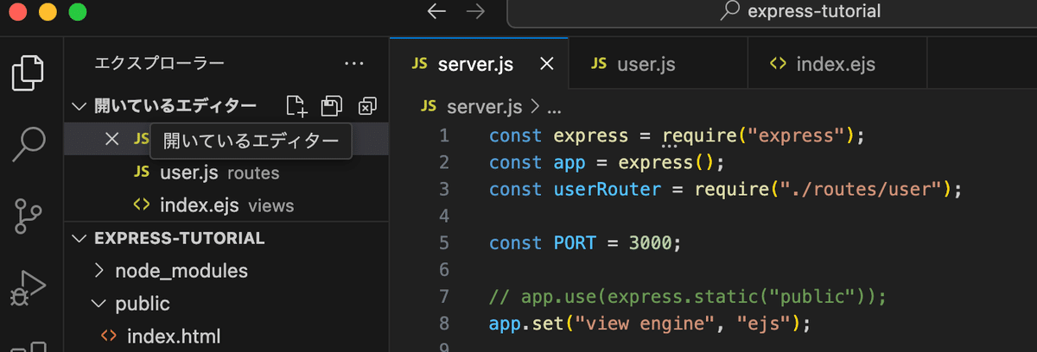
Task: Click server.js in the breadcrumb
Action: click(484, 107)
